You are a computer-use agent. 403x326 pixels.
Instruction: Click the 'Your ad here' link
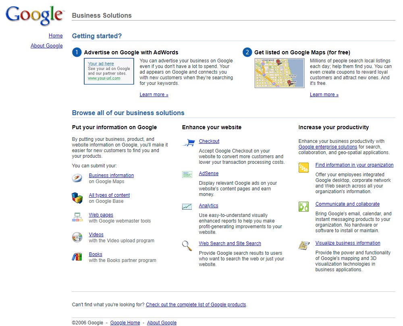pos(101,64)
